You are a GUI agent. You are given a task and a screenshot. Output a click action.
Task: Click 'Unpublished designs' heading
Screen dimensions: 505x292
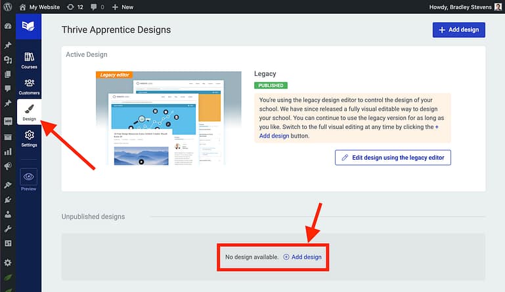click(x=93, y=217)
